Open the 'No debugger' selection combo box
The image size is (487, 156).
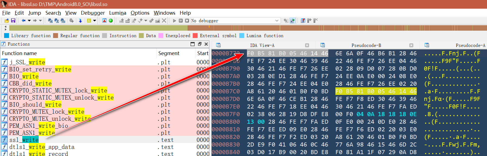coord(235,21)
